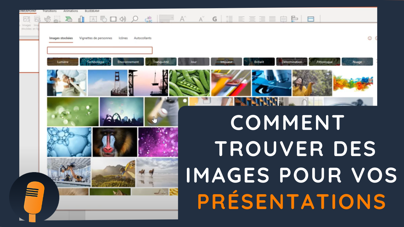The height and width of the screenshot is (227, 404).
Task: Toggle bold formatting with the G icon
Action: point(215,19)
